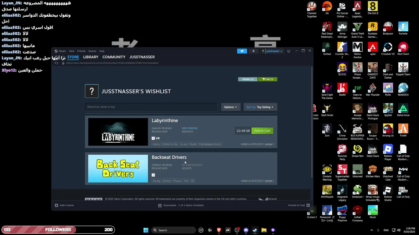Viewport: 419px width, 235px height.
Task: Open the Labyrinthine game thumbnail
Action: (118, 132)
